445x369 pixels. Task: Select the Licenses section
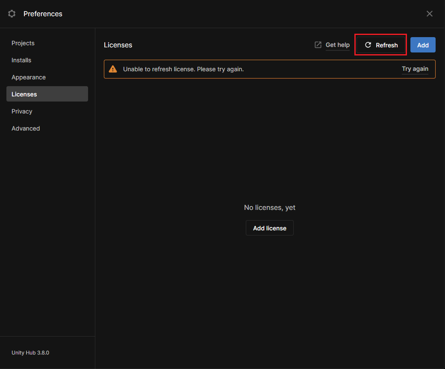click(24, 94)
